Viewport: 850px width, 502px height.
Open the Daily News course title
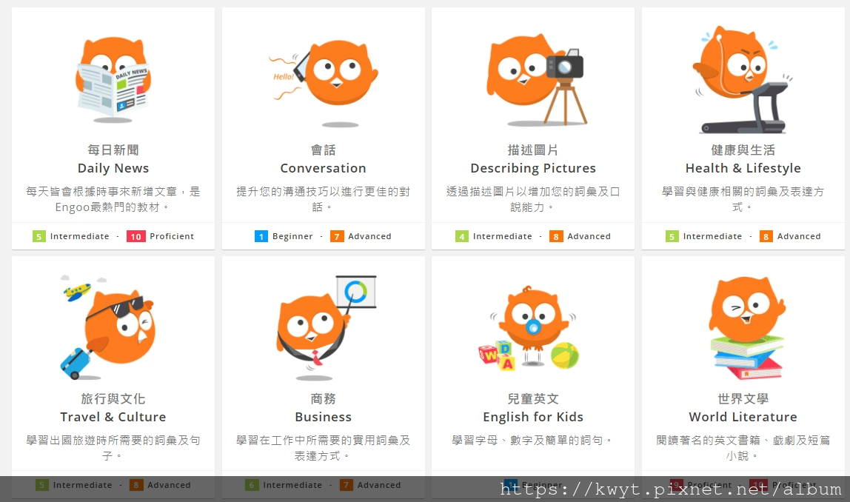click(x=113, y=168)
